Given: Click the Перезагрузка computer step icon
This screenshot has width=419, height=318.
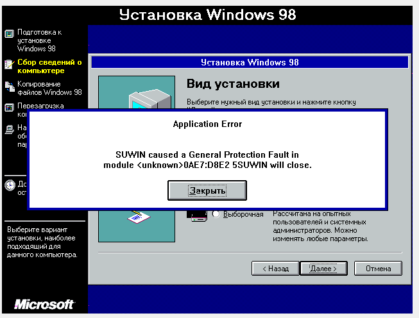Looking at the screenshot, I should point(9,108).
